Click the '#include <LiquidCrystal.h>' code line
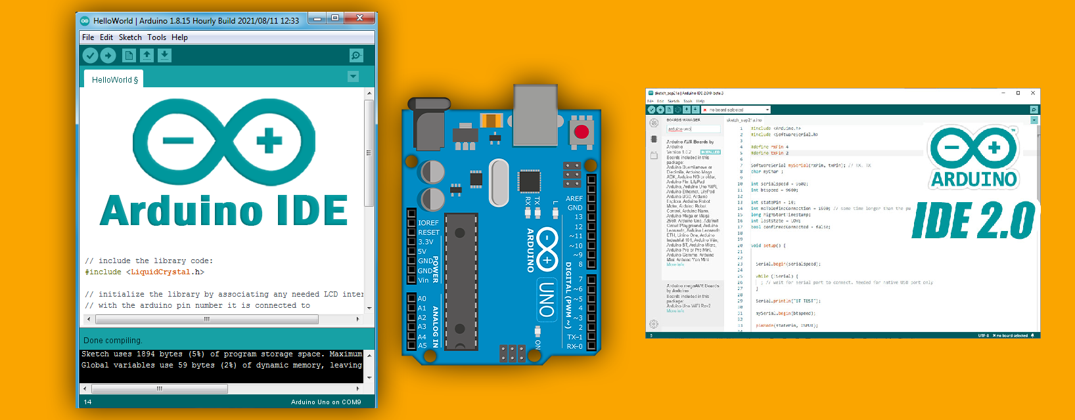Viewport: 1075px width, 420px height. [x=145, y=272]
